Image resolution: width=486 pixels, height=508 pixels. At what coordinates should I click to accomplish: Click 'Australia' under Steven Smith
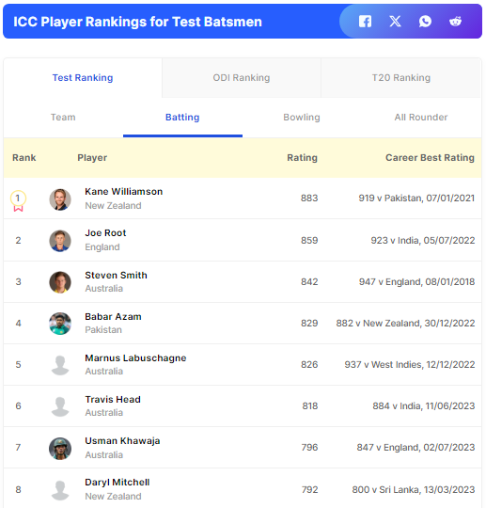click(104, 289)
